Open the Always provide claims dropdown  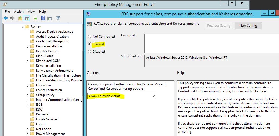(122, 96)
